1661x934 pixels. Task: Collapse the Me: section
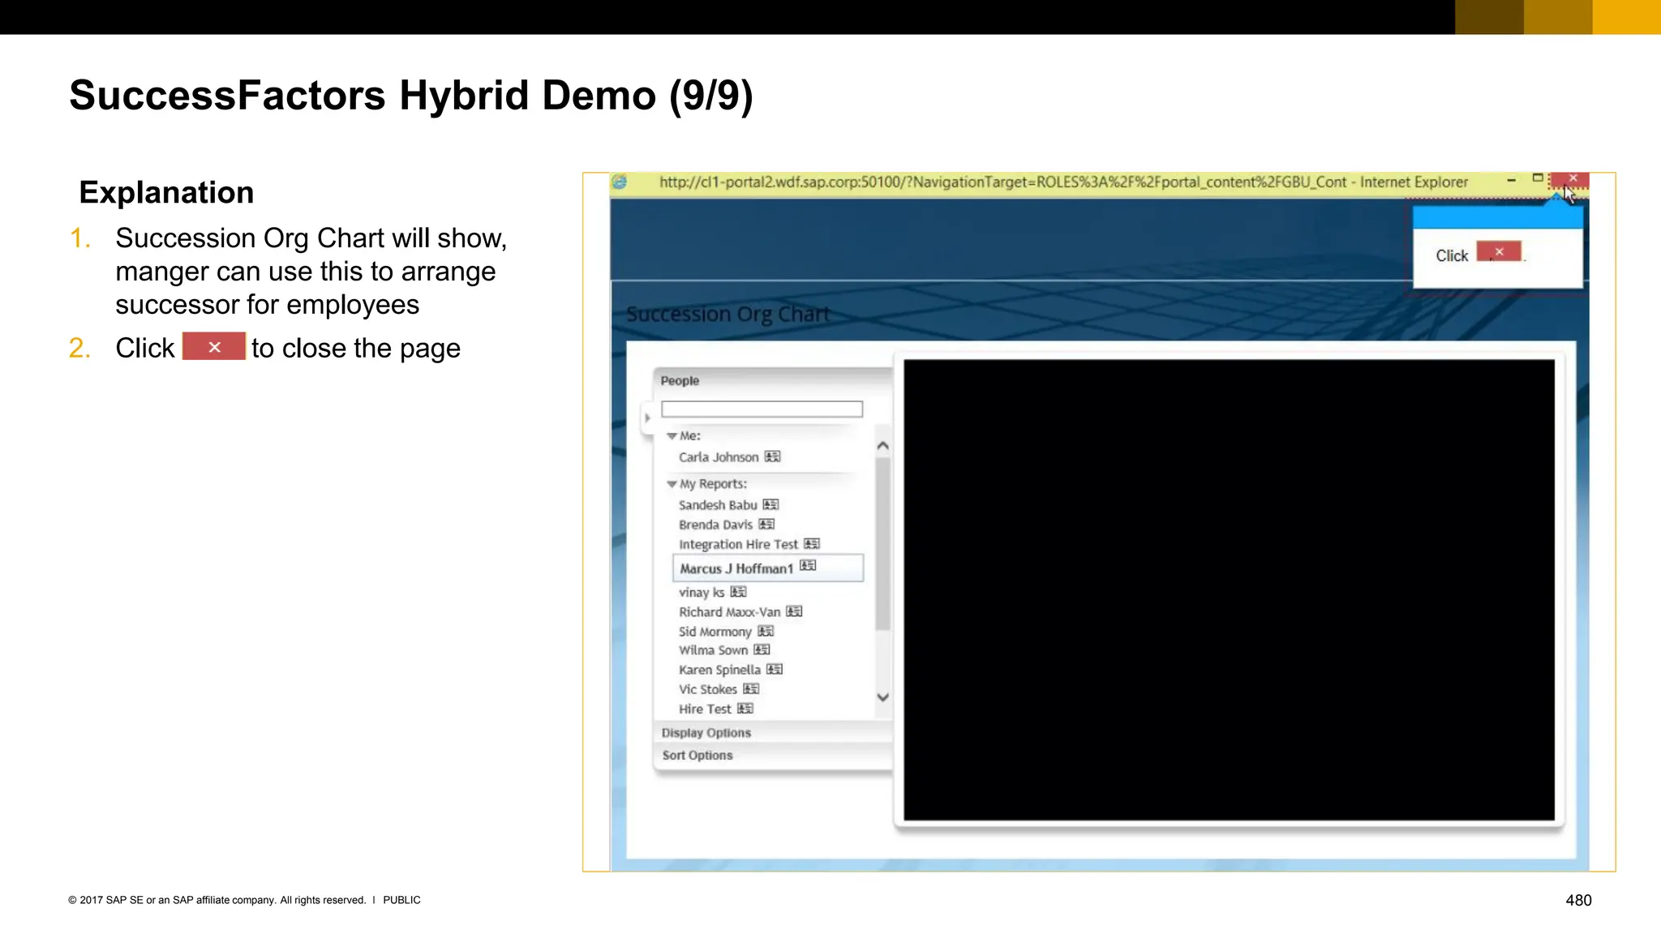[672, 436]
